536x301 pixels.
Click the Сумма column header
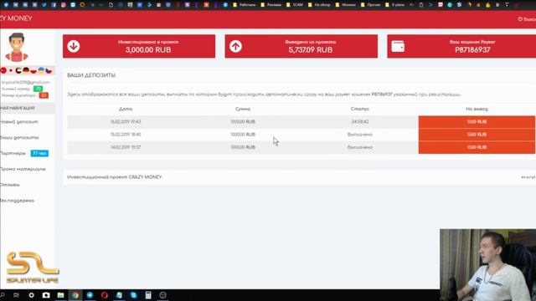tap(243, 109)
